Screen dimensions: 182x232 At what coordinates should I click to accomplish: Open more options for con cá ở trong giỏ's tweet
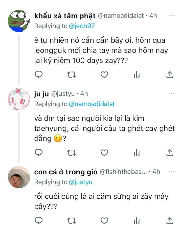coord(171,172)
